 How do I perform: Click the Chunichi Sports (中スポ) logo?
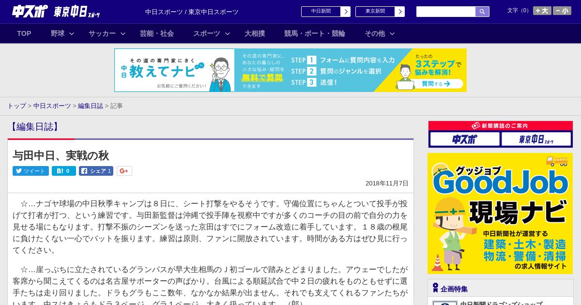tap(30, 11)
